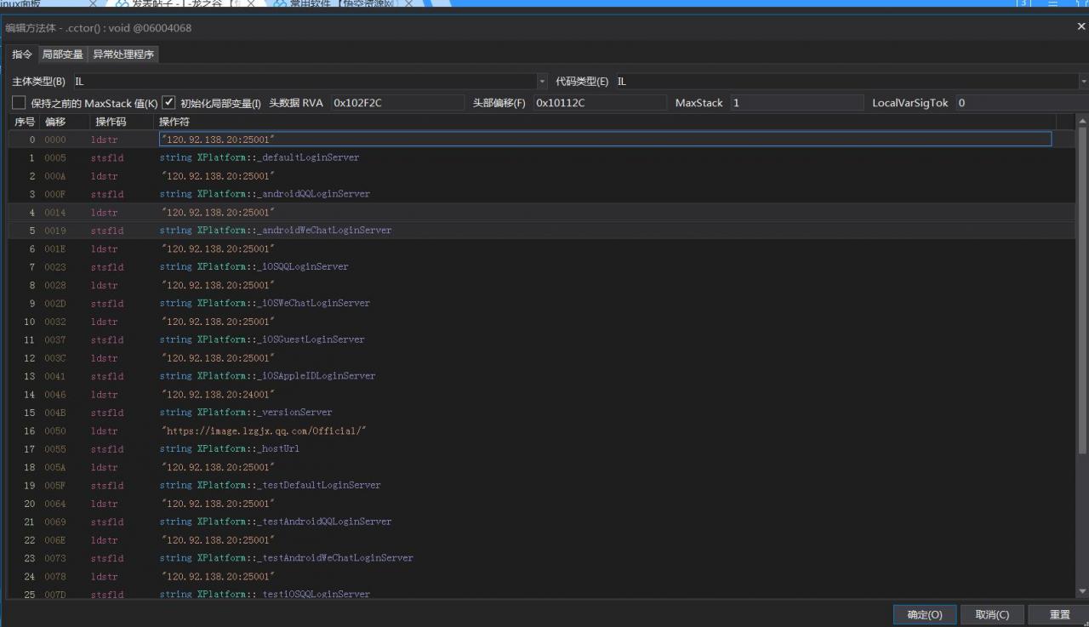Viewport: 1089px width, 627px height.
Task: Select the _androidQQLoginServer operand
Action: pos(265,194)
